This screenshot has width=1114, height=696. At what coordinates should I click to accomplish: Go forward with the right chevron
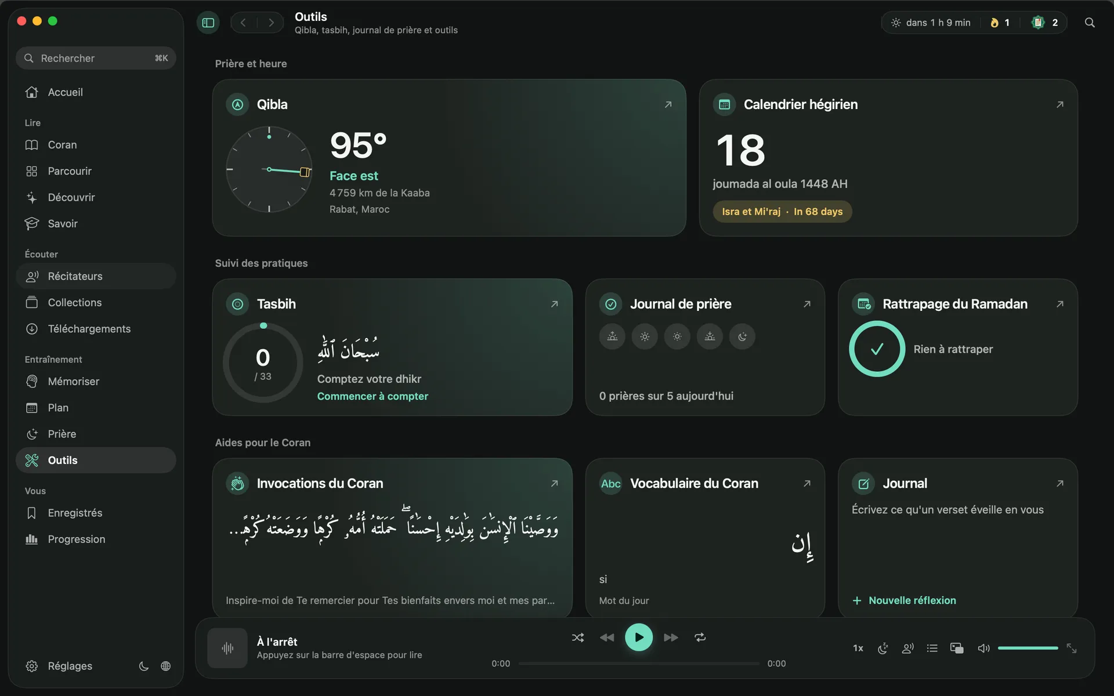pyautogui.click(x=271, y=23)
